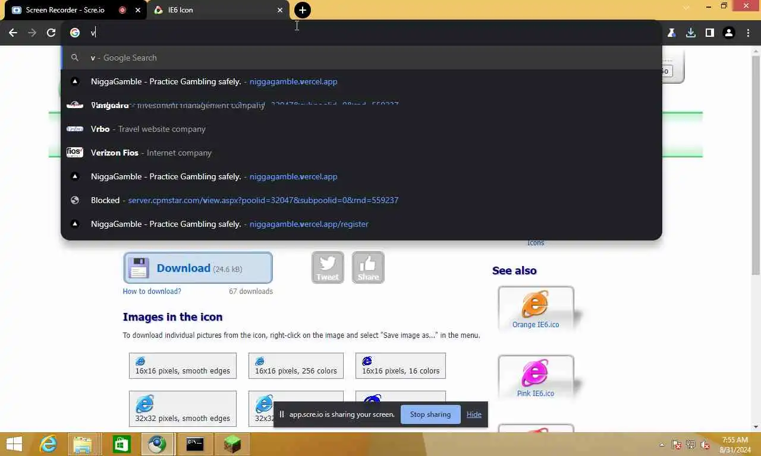Screen dimensions: 761x456
Task: Toggle the browser side panel icon
Action: pyautogui.click(x=709, y=33)
